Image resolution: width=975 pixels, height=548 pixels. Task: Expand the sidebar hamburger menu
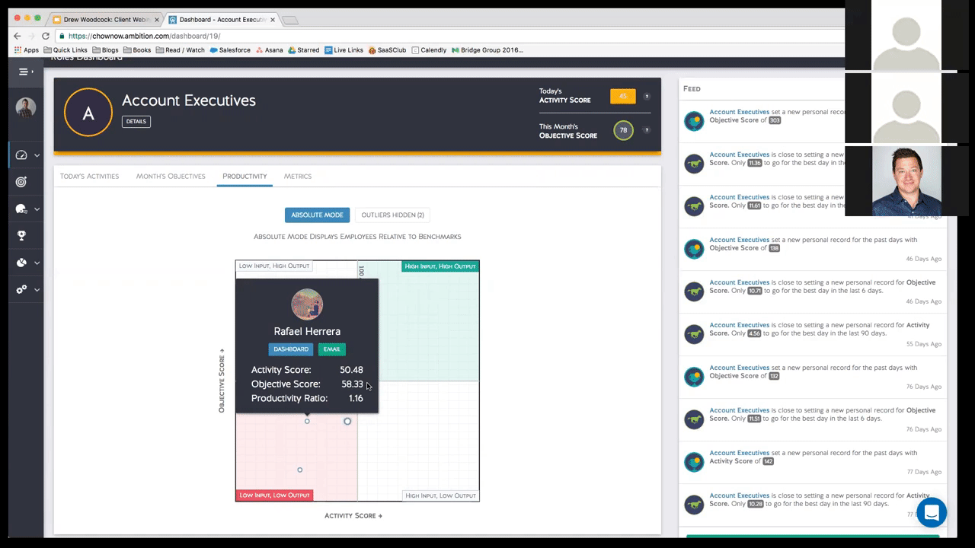pyautogui.click(x=25, y=72)
